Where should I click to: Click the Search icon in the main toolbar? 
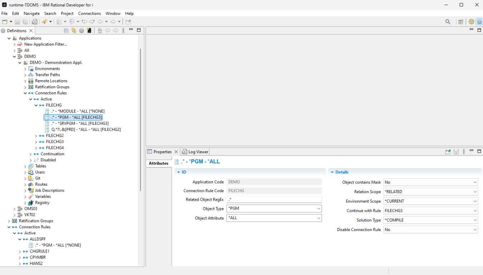(x=448, y=21)
